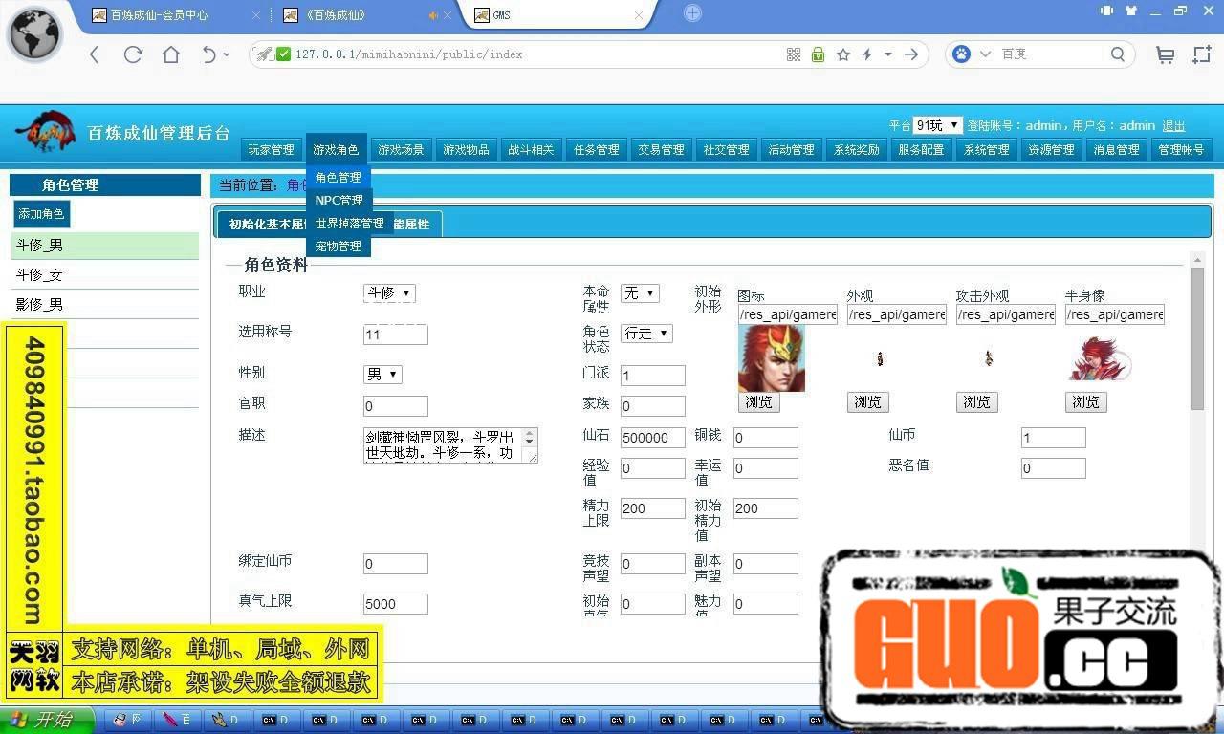This screenshot has width=1224, height=734.
Task: Click 浏览 button under 图标
Action: point(758,402)
